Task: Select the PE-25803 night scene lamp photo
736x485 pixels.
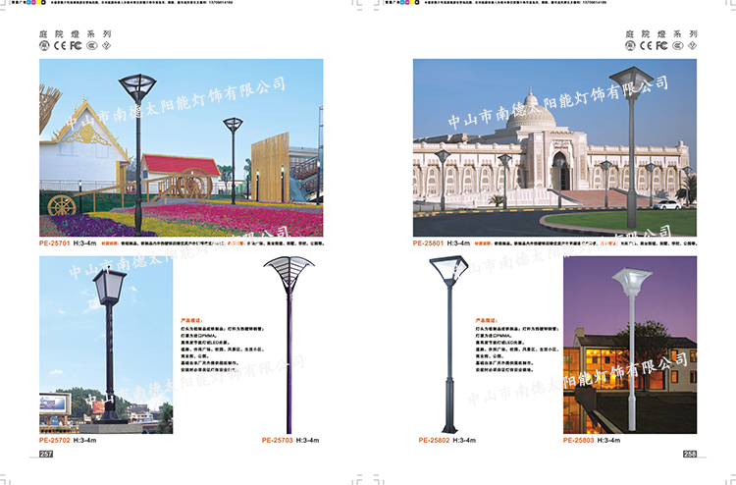Action: click(x=629, y=344)
